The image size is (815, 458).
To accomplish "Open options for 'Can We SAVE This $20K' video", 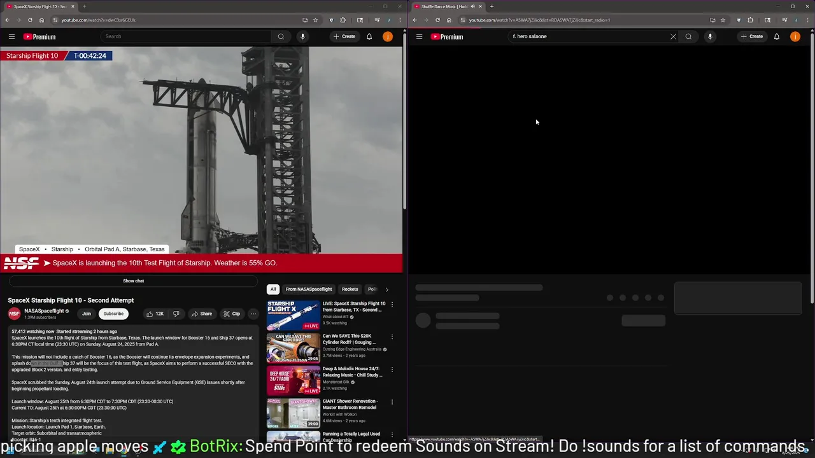I will 392,337.
